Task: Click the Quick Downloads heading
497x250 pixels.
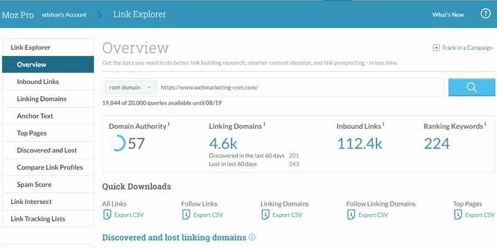Action: click(x=137, y=187)
